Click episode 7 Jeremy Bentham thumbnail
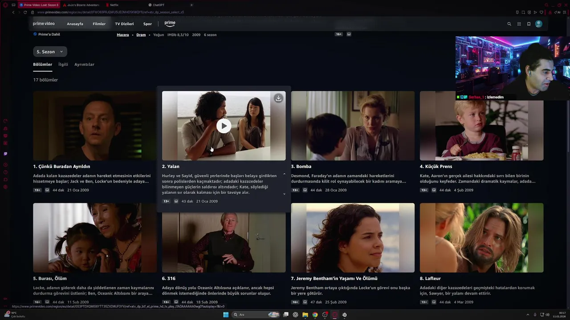Viewport: 570px width, 320px height. tap(353, 238)
